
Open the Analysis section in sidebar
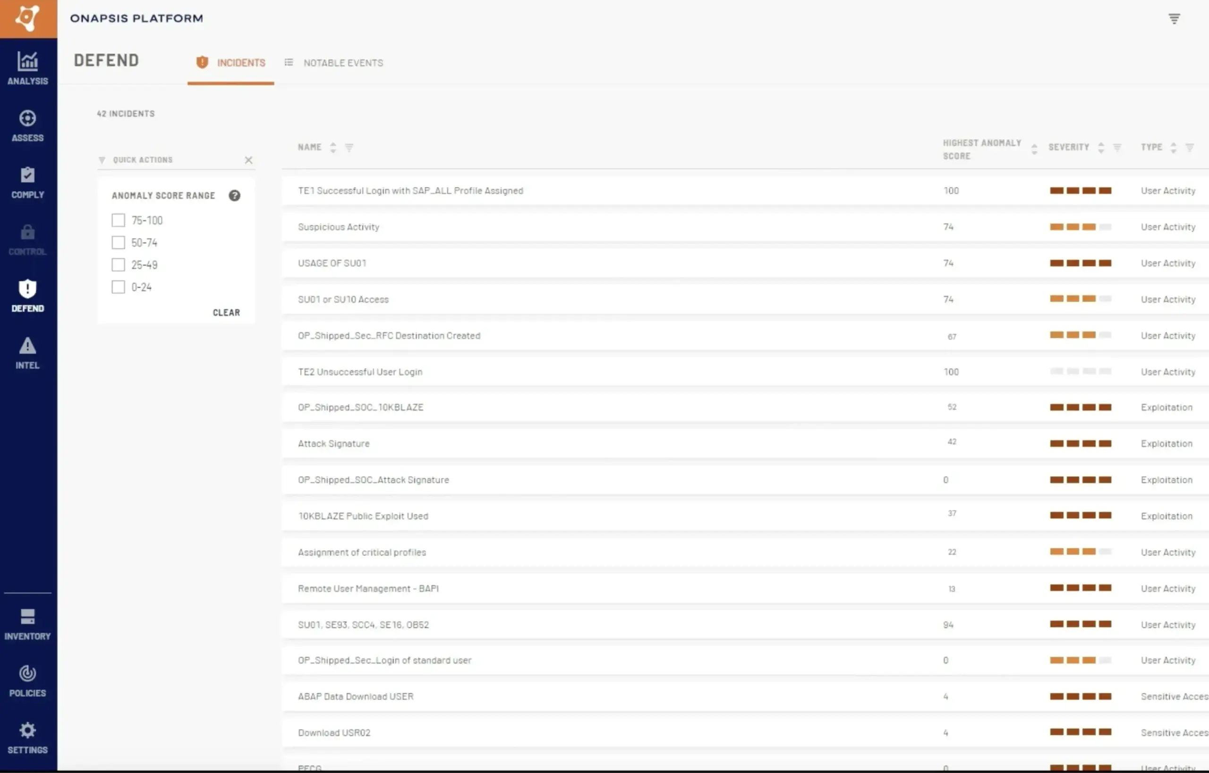[27, 68]
